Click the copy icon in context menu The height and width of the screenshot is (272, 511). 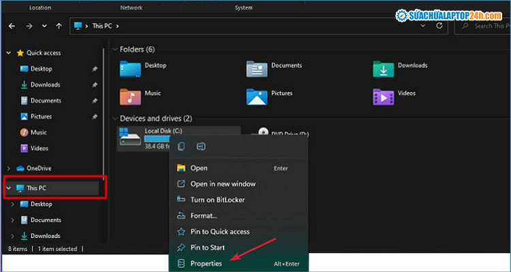pyautogui.click(x=181, y=146)
